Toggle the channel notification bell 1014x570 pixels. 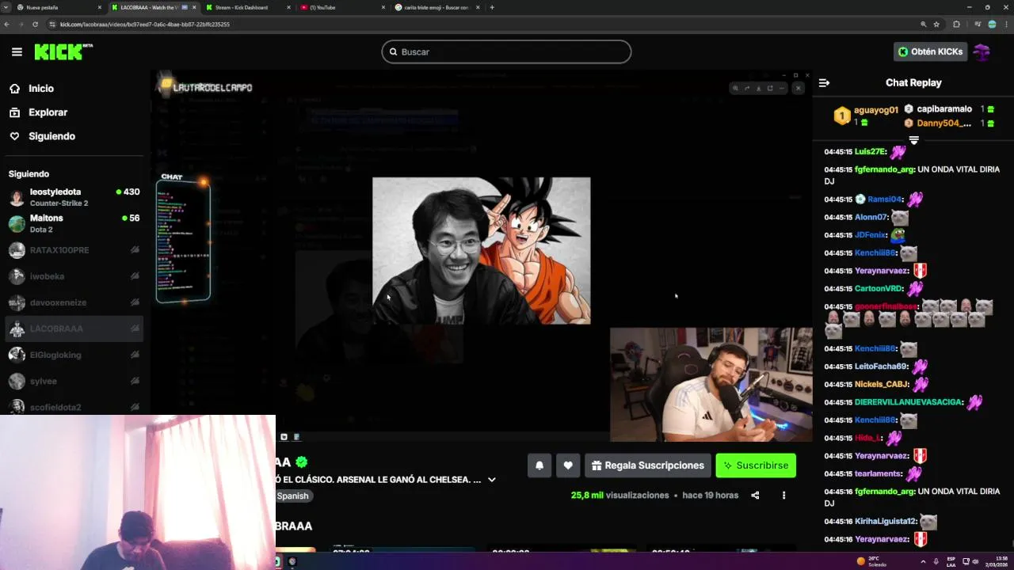pos(539,465)
